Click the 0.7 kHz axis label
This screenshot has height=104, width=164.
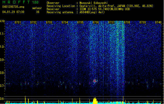tap(2, 86)
